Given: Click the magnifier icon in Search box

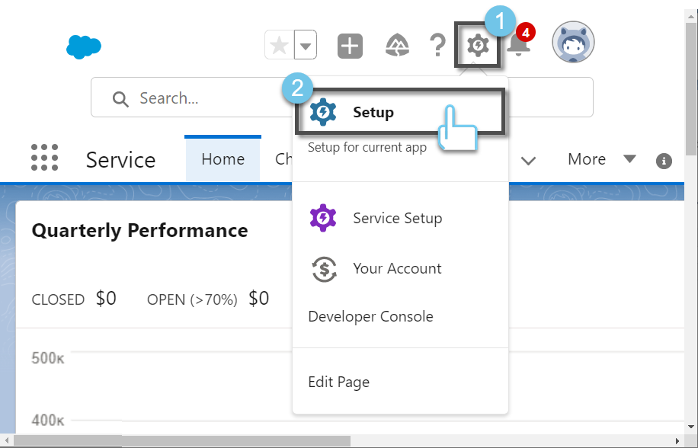Looking at the screenshot, I should click(x=120, y=99).
